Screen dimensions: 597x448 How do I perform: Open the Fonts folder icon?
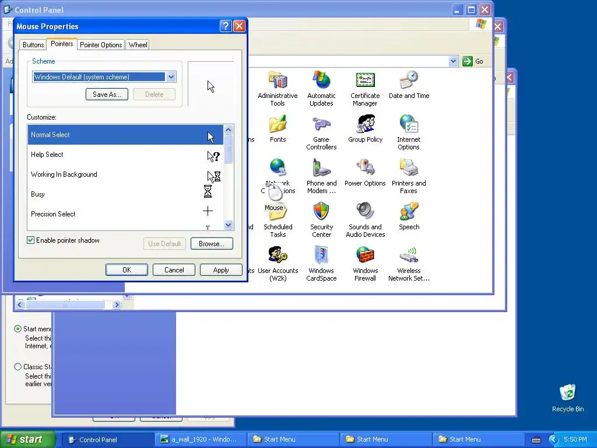[278, 124]
